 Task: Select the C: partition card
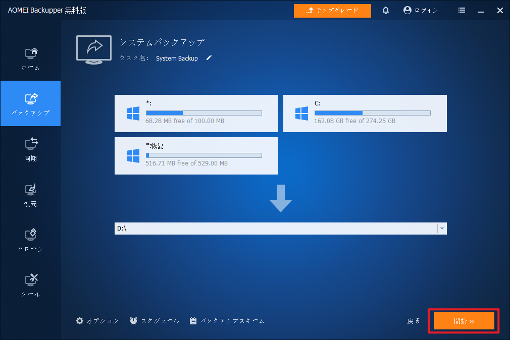tap(365, 114)
